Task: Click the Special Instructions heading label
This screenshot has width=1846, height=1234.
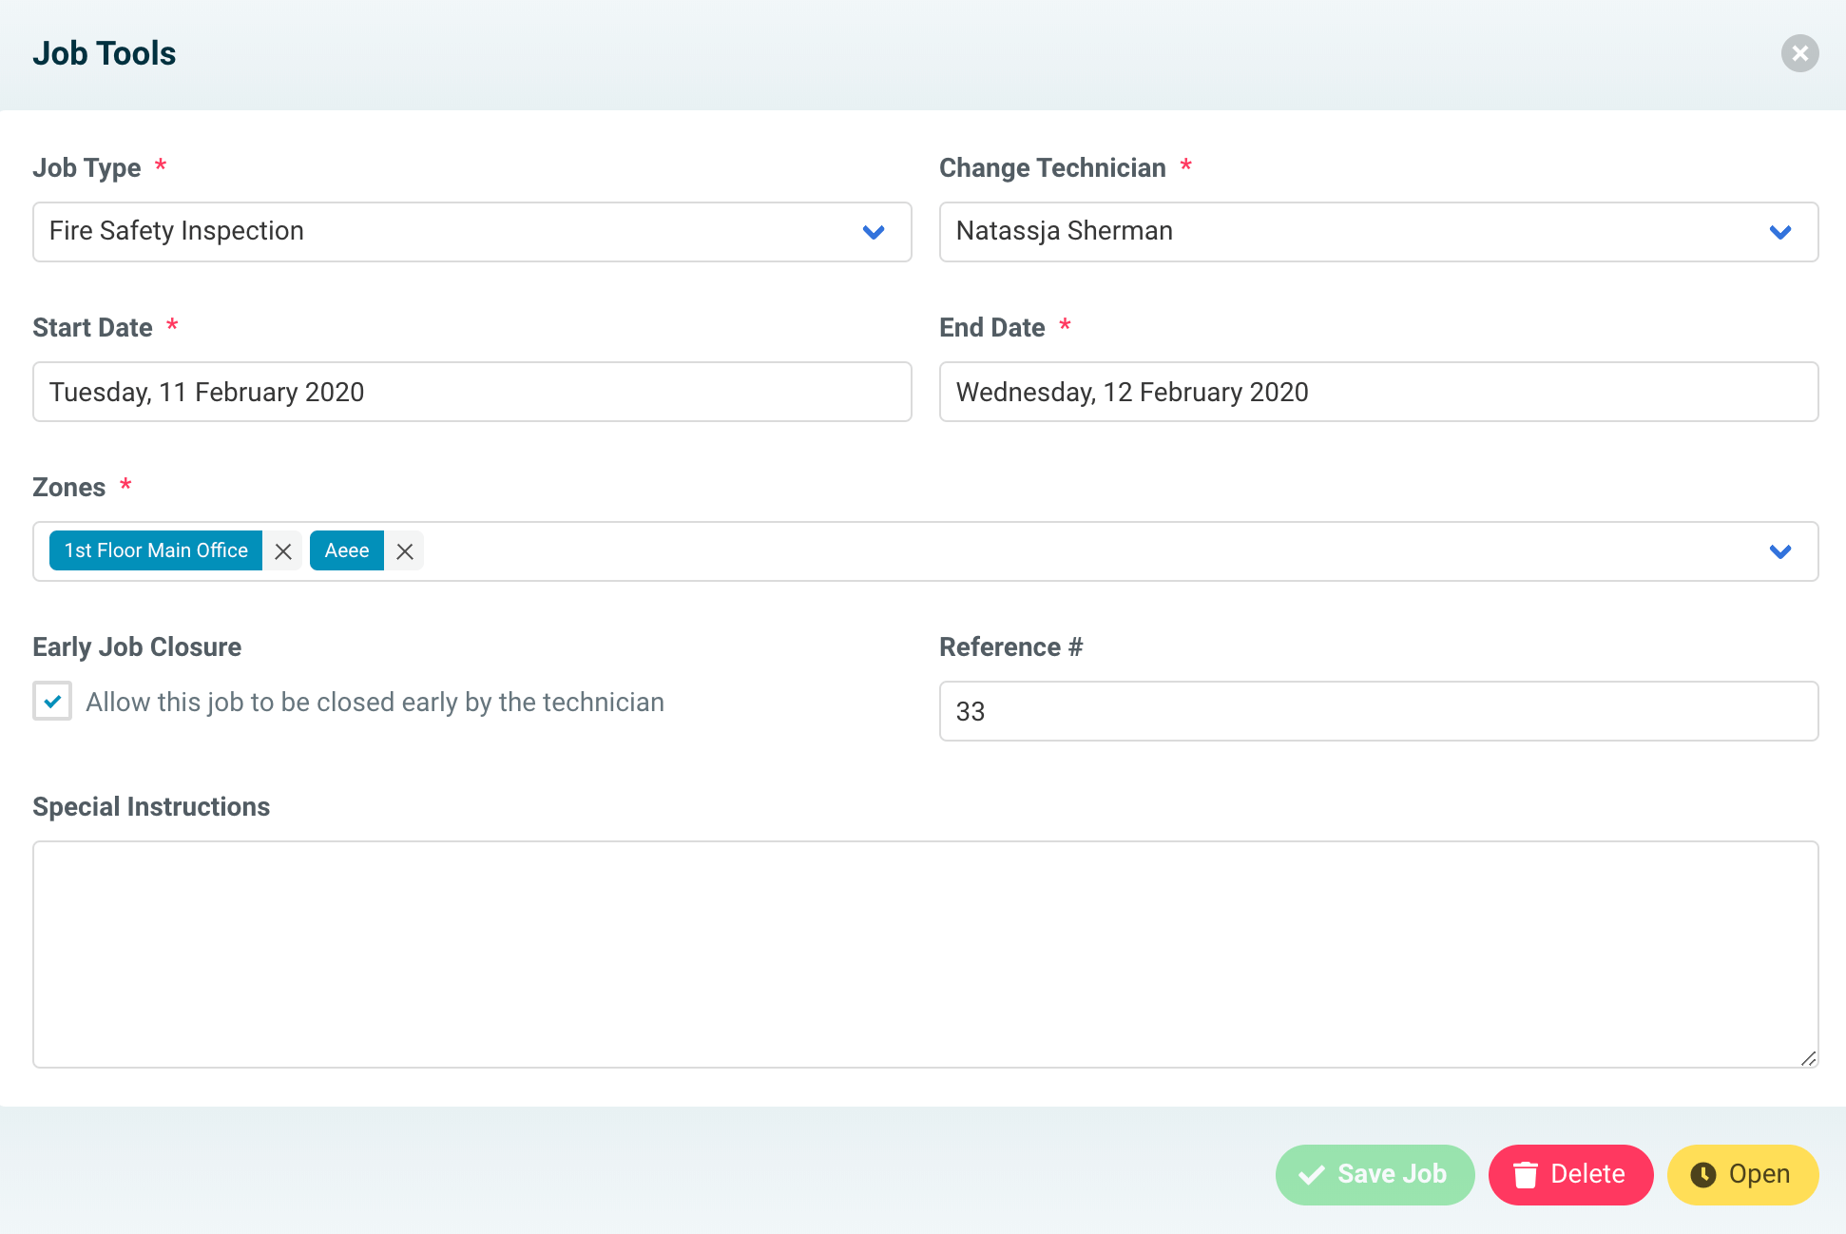Action: coord(151,807)
